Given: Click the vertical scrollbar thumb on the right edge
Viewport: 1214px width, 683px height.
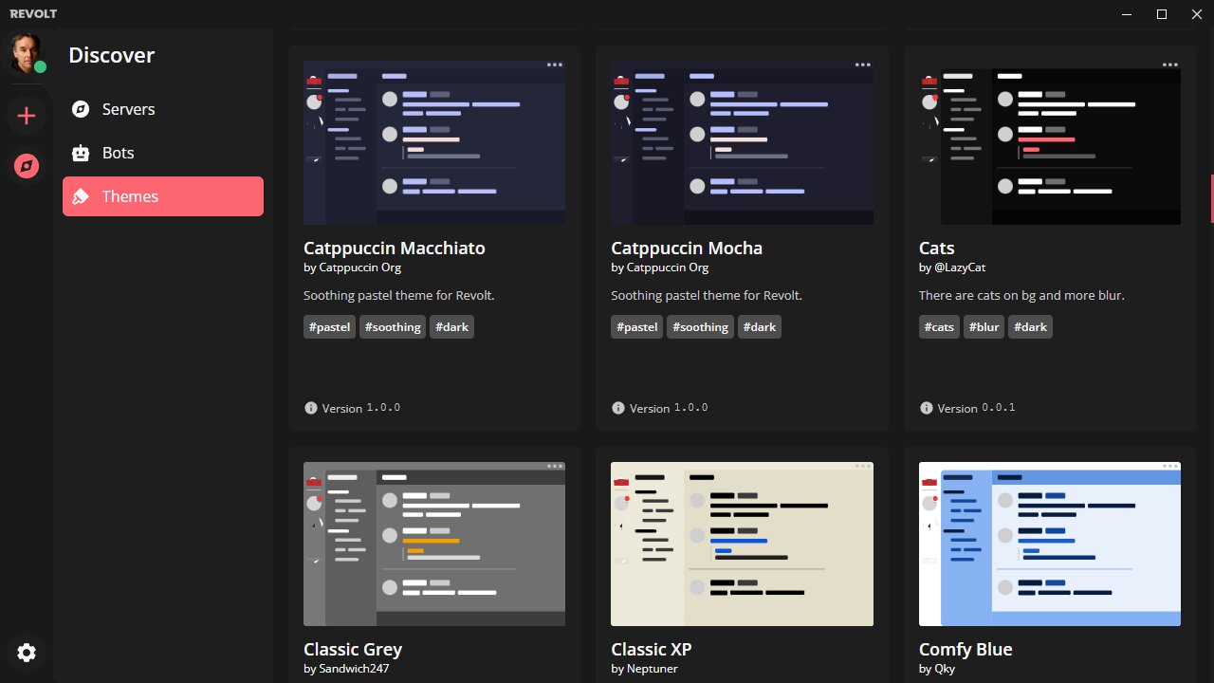Looking at the screenshot, I should (x=1211, y=199).
